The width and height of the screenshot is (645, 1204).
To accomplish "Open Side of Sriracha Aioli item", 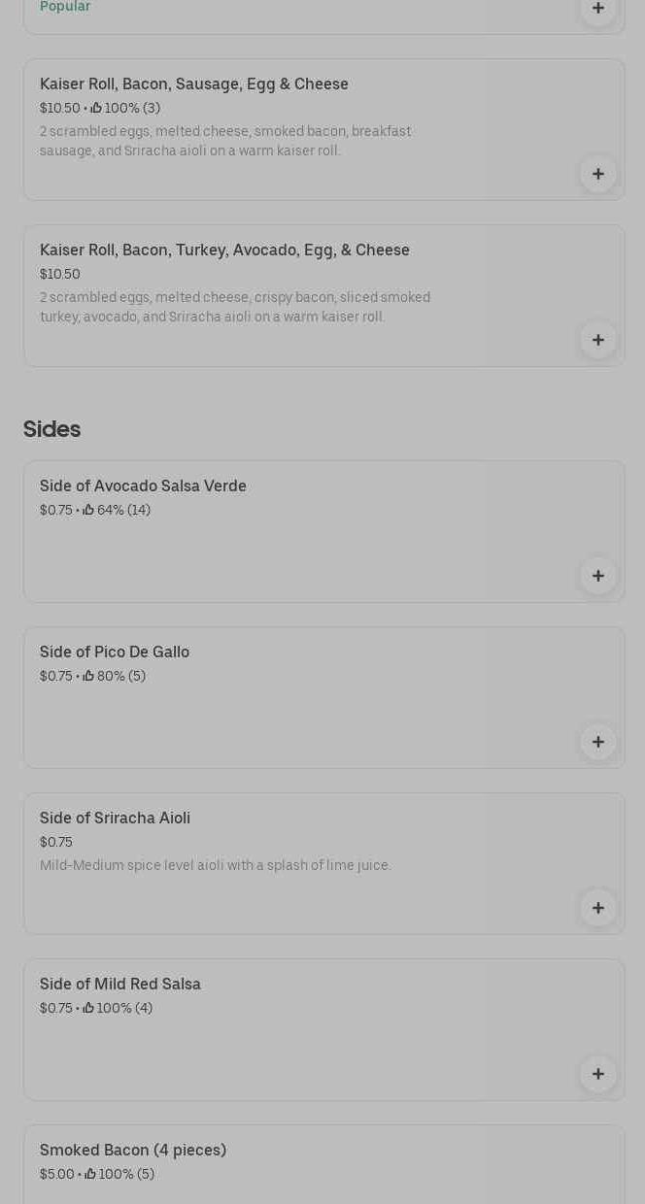I will pyautogui.click(x=115, y=819).
